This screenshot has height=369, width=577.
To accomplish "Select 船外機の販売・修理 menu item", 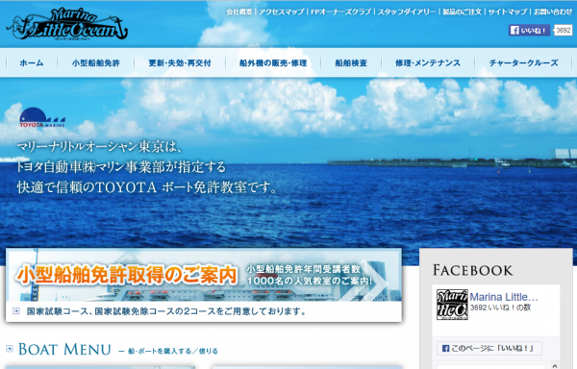I will click(x=273, y=62).
